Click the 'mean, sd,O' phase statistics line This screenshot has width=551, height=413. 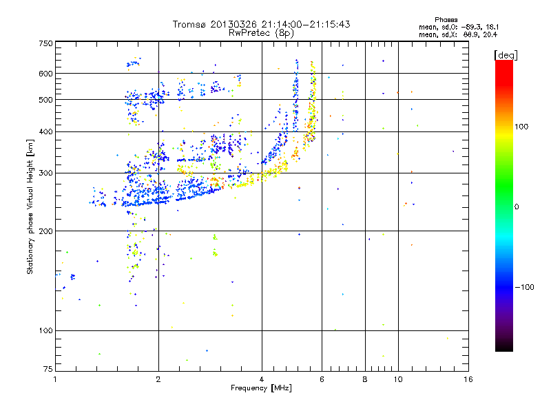point(459,27)
